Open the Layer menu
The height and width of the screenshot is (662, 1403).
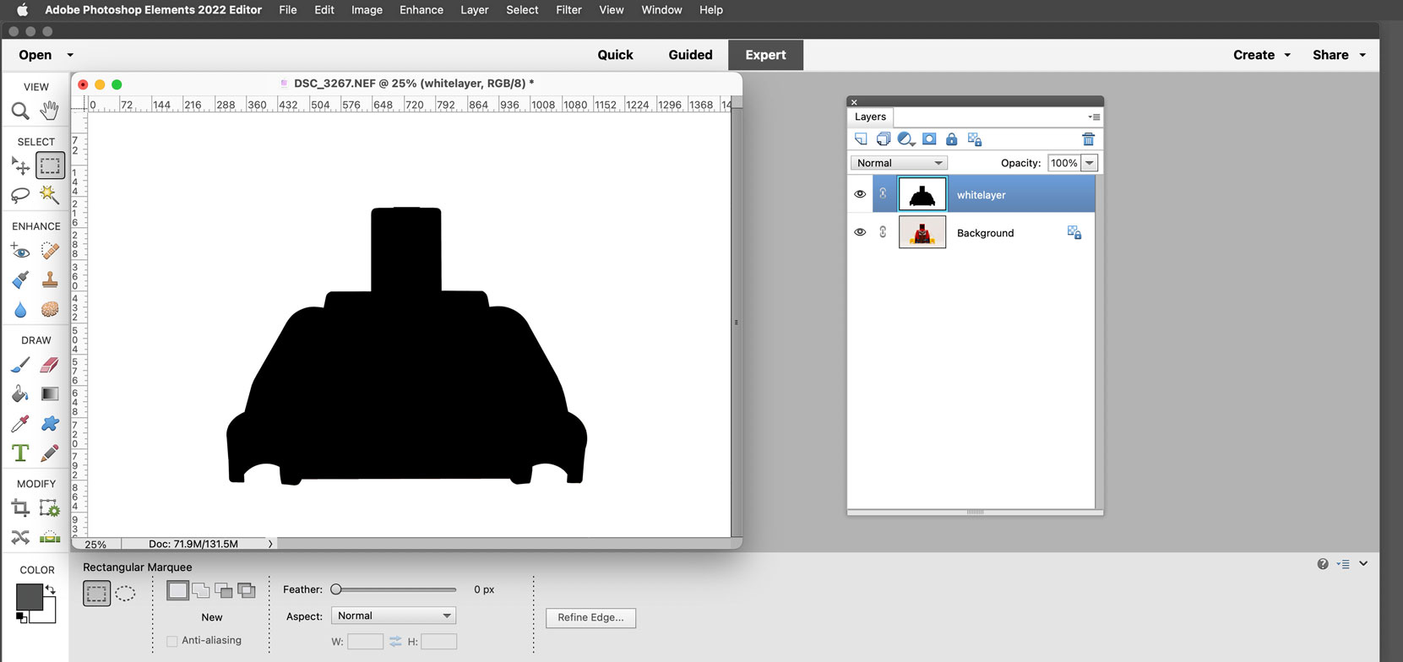click(475, 10)
